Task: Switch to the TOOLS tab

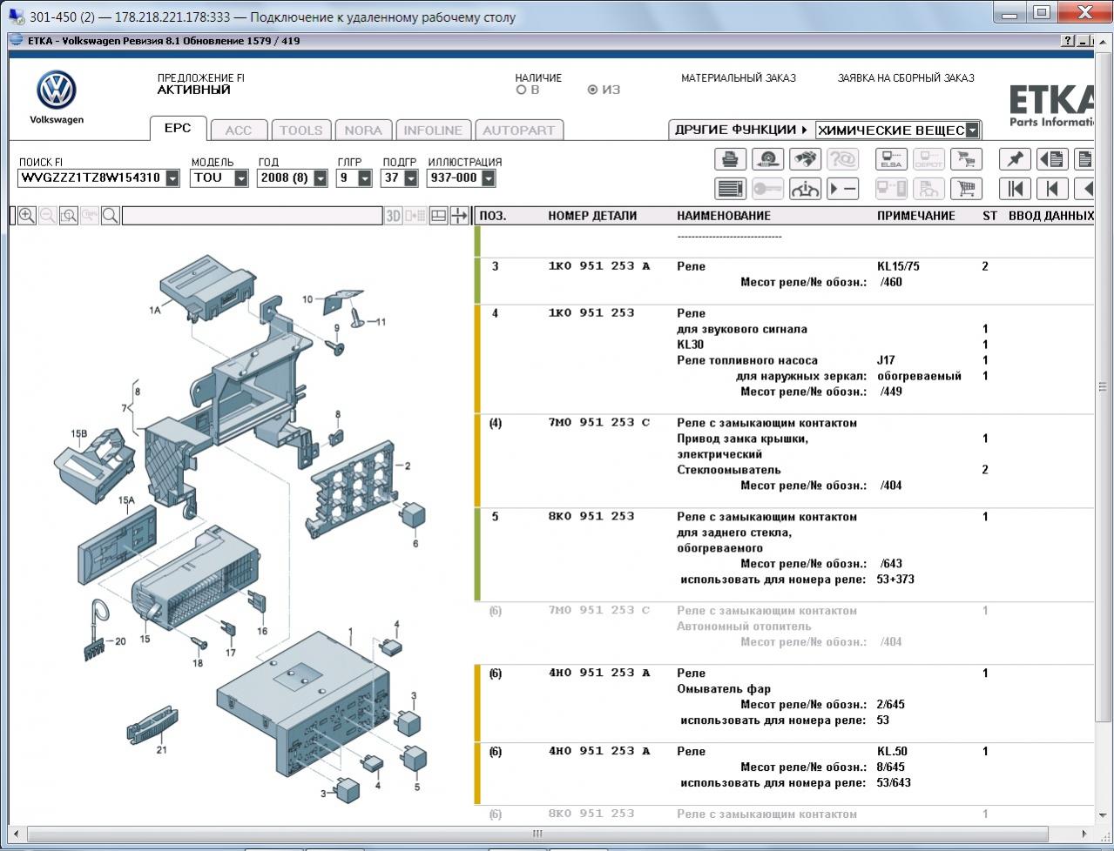Action: pyautogui.click(x=301, y=131)
